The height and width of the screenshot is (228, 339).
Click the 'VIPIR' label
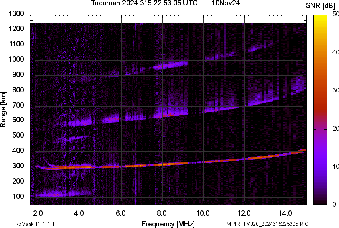(234, 224)
